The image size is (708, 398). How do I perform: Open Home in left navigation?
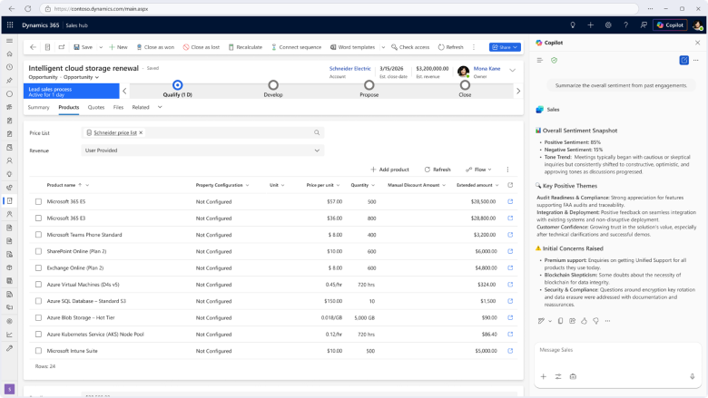[x=9, y=54]
